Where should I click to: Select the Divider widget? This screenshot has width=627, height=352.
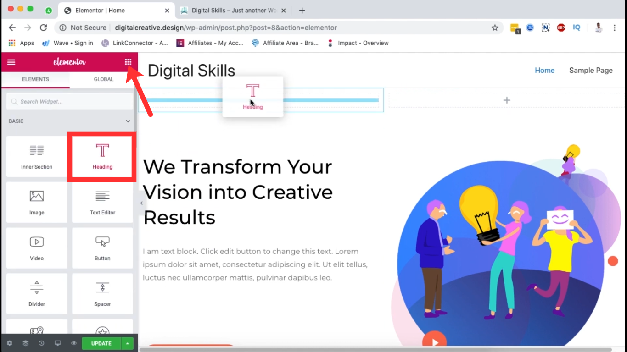[37, 294]
